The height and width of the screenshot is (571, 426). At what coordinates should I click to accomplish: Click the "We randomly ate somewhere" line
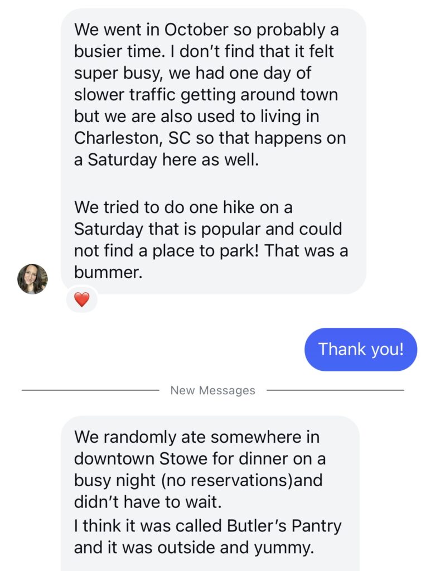pos(197,437)
